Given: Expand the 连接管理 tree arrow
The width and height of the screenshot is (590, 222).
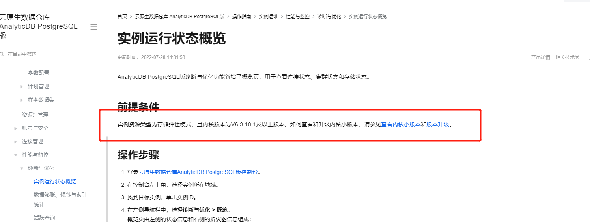Looking at the screenshot, I should point(16,142).
